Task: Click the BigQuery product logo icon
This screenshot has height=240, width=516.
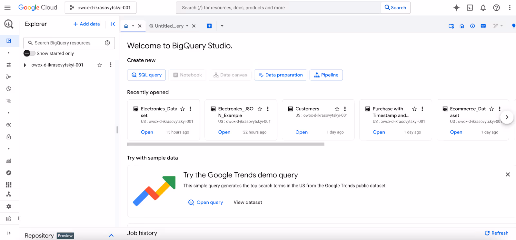Action: coord(9,24)
